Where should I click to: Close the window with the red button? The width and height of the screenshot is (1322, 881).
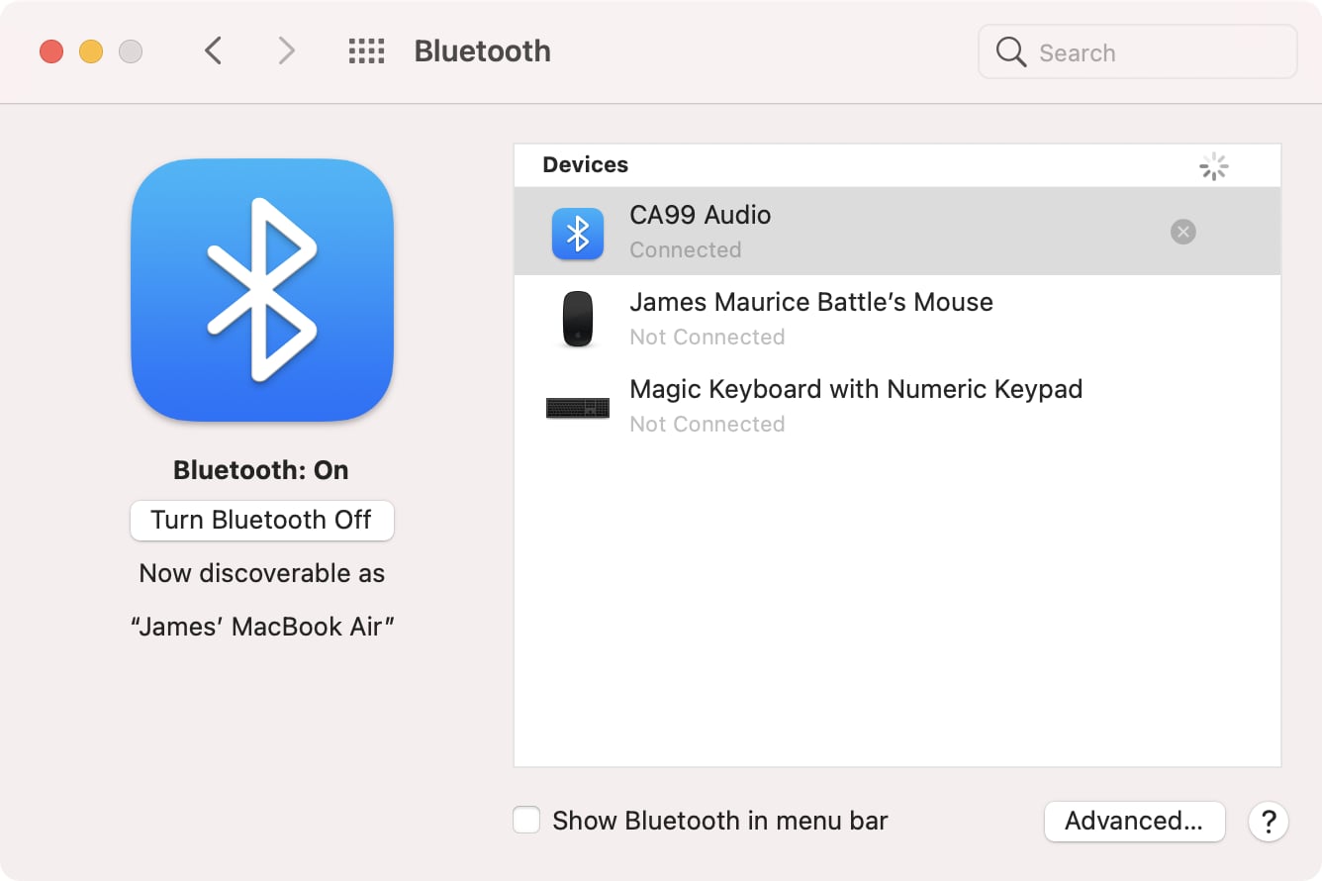(51, 51)
